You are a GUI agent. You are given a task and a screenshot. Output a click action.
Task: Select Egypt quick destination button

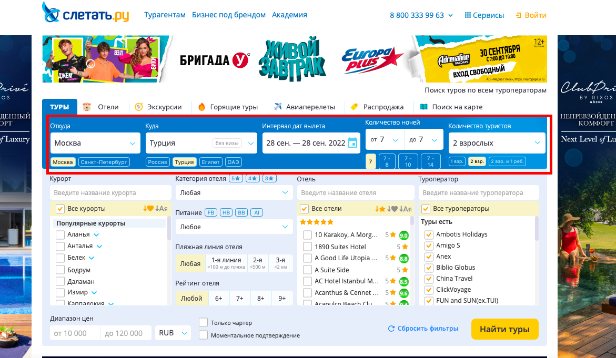(x=211, y=162)
